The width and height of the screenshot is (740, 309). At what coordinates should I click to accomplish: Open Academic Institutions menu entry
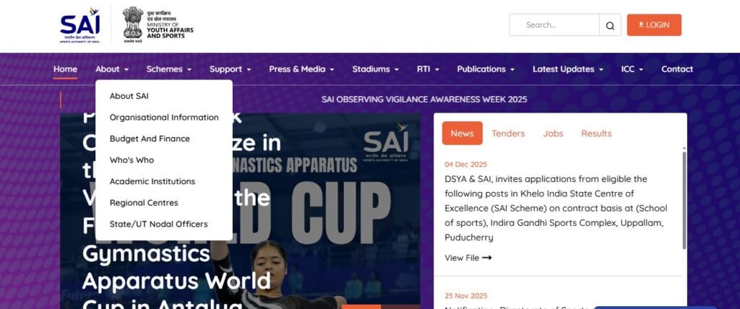click(152, 181)
